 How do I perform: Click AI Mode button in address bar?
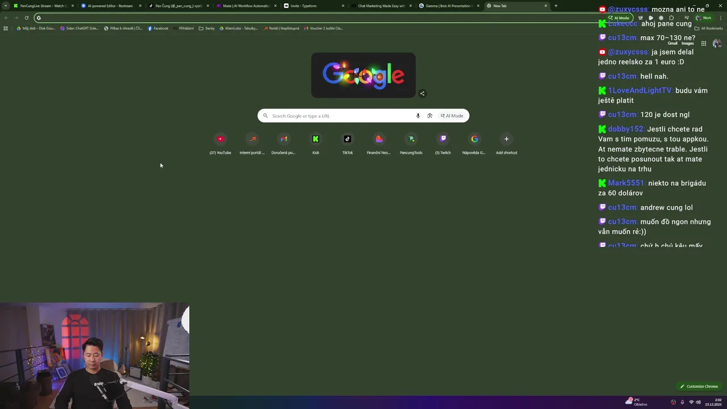pyautogui.click(x=619, y=18)
